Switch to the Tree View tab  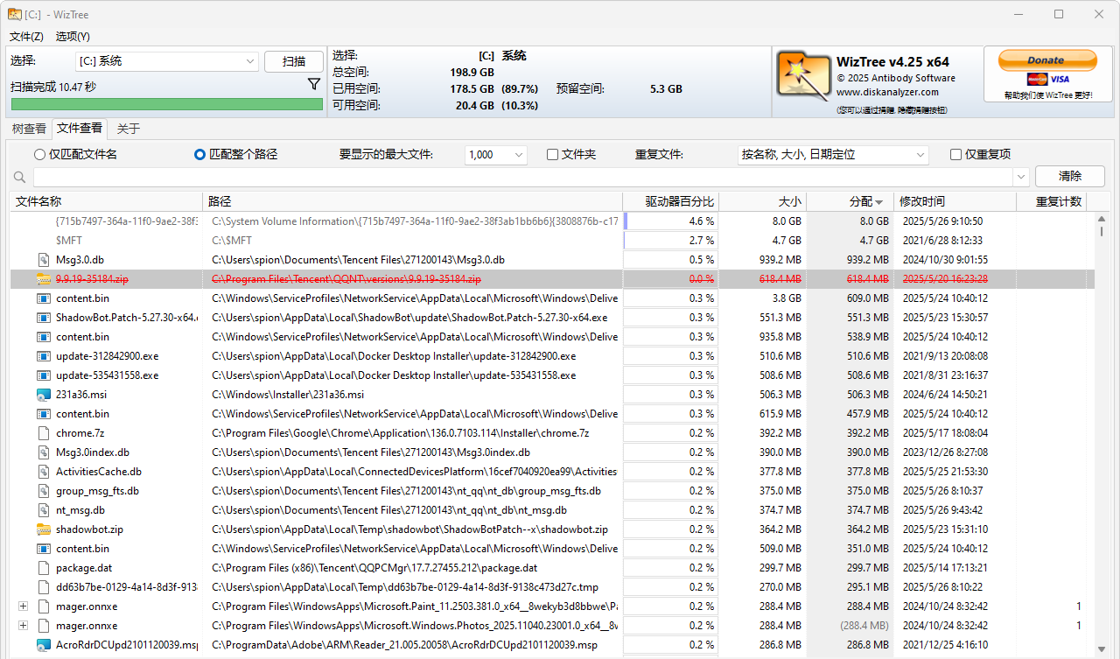29,129
